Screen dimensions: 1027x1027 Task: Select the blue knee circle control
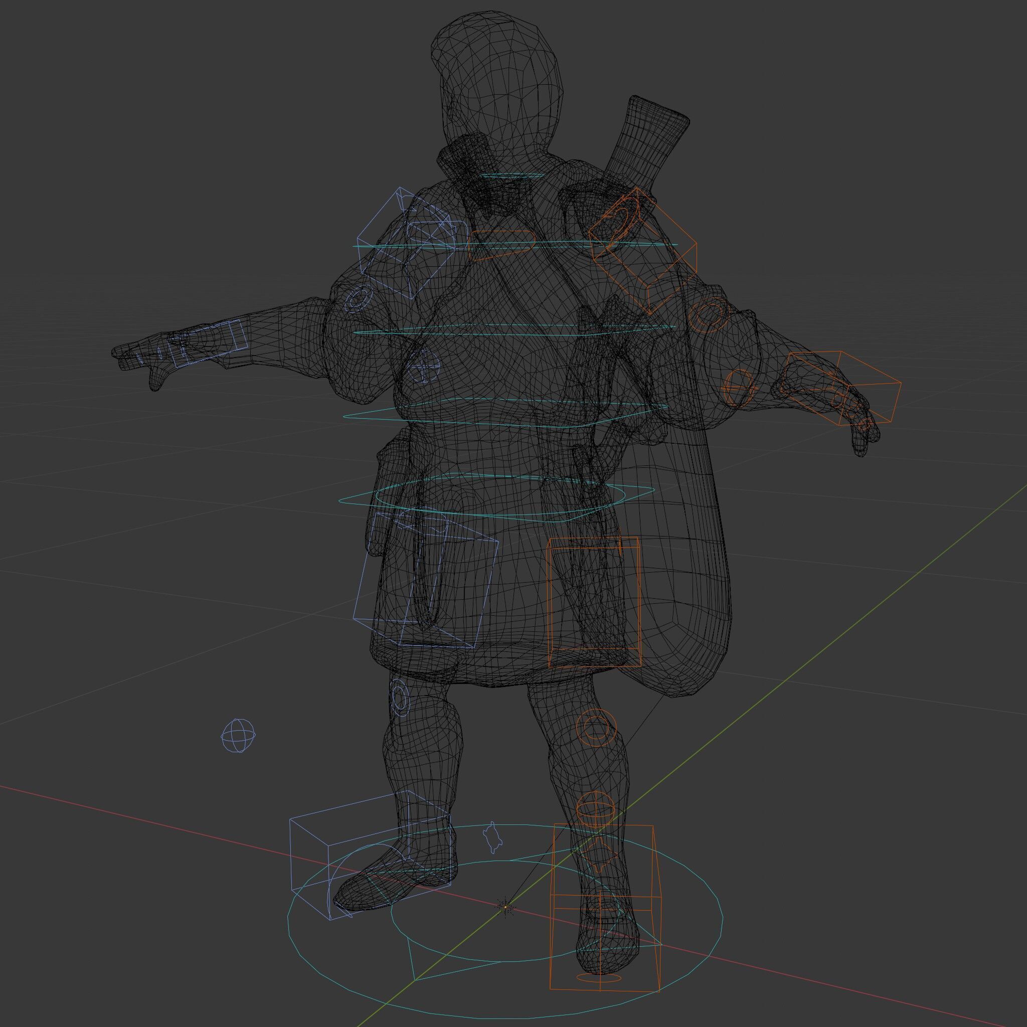(400, 697)
